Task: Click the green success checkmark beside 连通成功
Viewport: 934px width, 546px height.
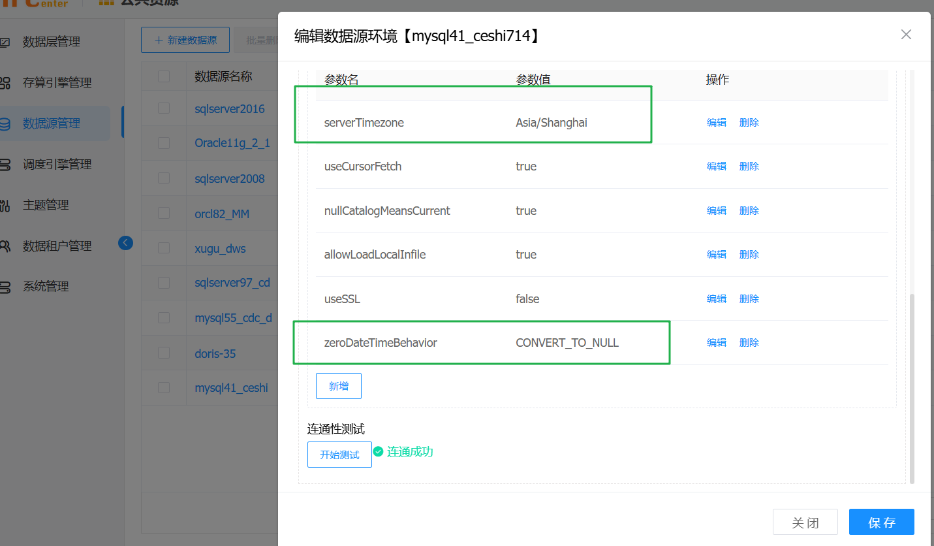Action: pos(379,451)
